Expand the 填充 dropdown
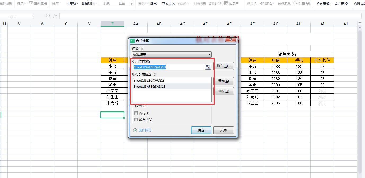The height and width of the screenshot is (178, 365). pyautogui.click(x=154, y=3)
